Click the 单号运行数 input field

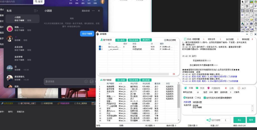(x=198, y=92)
